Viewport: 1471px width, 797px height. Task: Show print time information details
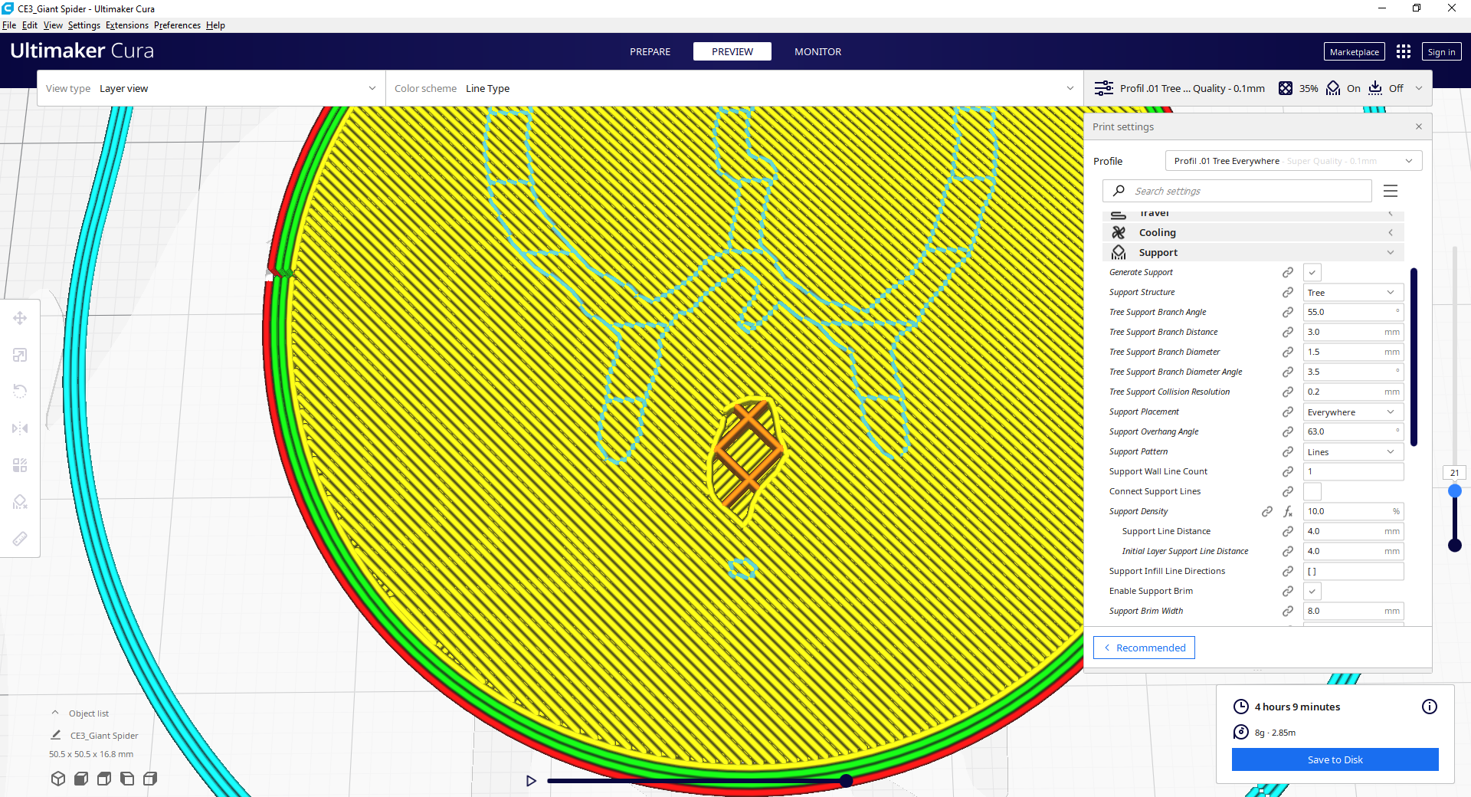[x=1430, y=707]
